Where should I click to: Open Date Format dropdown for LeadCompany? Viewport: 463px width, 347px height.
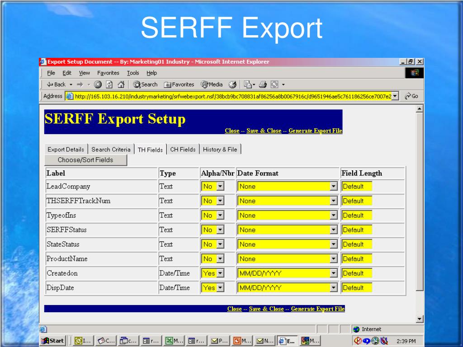pos(334,187)
